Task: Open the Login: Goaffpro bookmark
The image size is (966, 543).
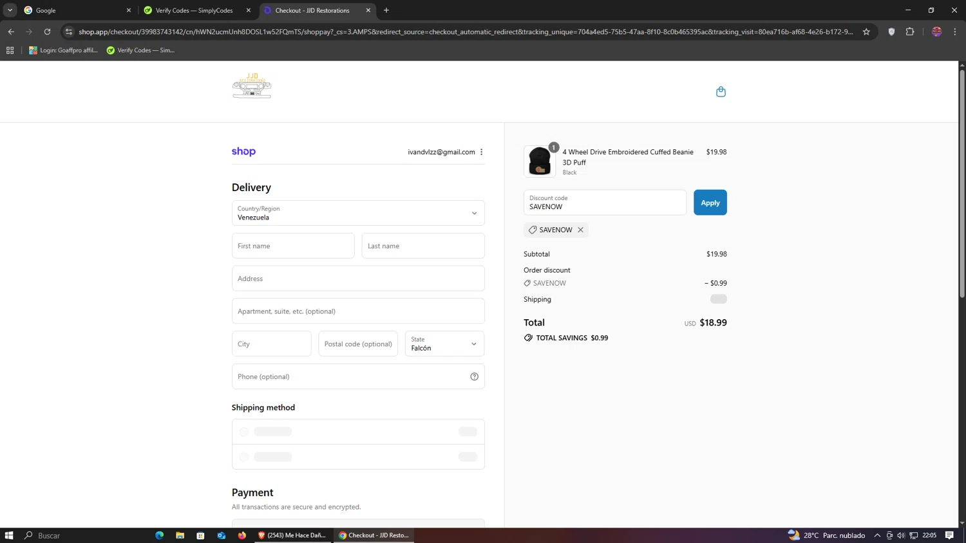Action: [63, 50]
